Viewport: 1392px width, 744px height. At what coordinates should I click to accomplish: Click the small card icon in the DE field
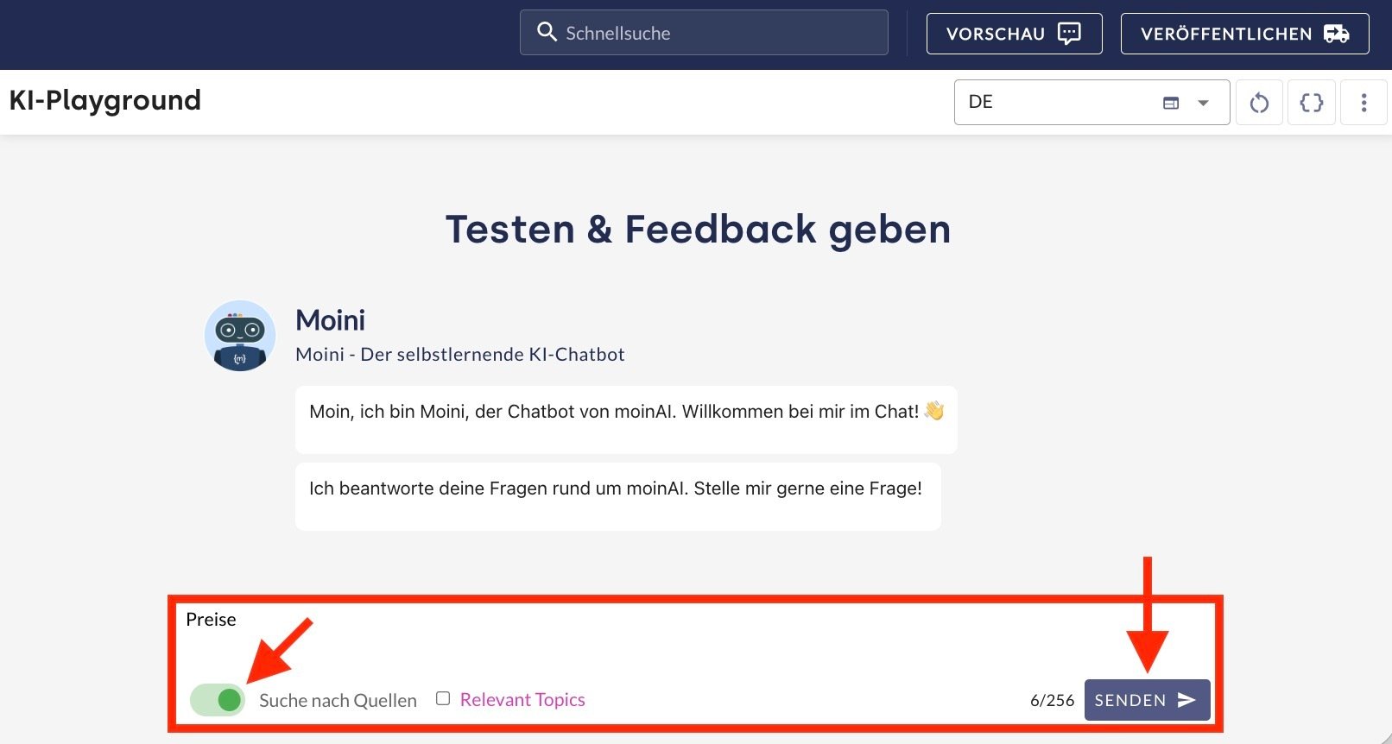[1171, 103]
